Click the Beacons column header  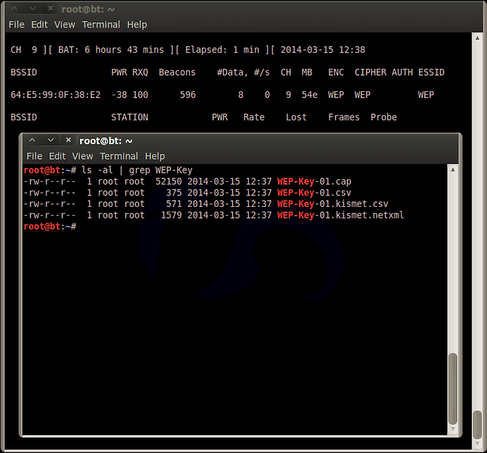click(x=177, y=72)
